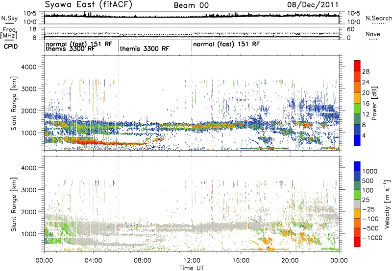Viewport: 392px width, 271px height.
Task: Click the 'themis 3300 RF' label at 06:00
Action: point(145,48)
